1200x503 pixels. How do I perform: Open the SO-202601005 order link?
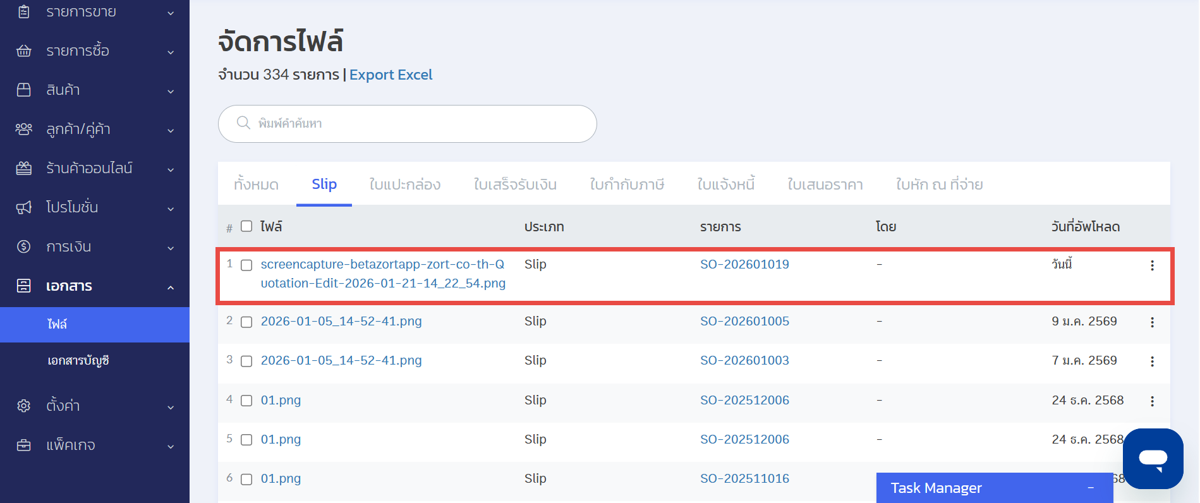click(744, 321)
